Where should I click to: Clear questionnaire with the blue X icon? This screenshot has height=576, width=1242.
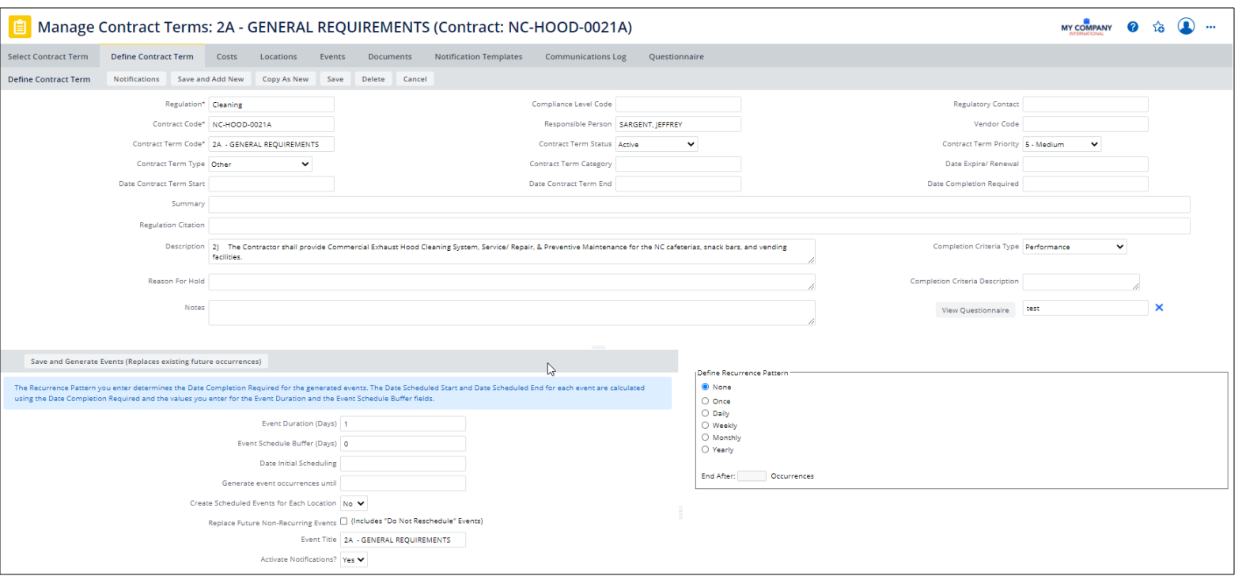1159,308
